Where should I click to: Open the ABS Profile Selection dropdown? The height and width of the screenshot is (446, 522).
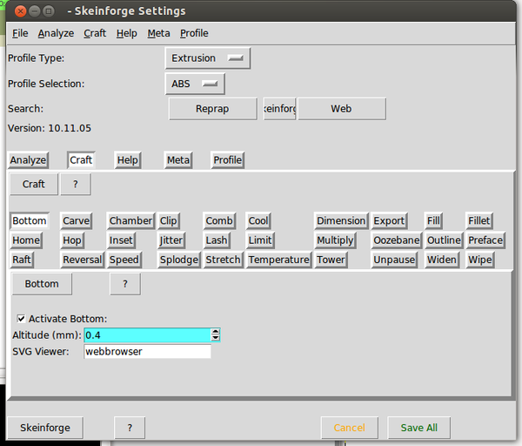195,84
